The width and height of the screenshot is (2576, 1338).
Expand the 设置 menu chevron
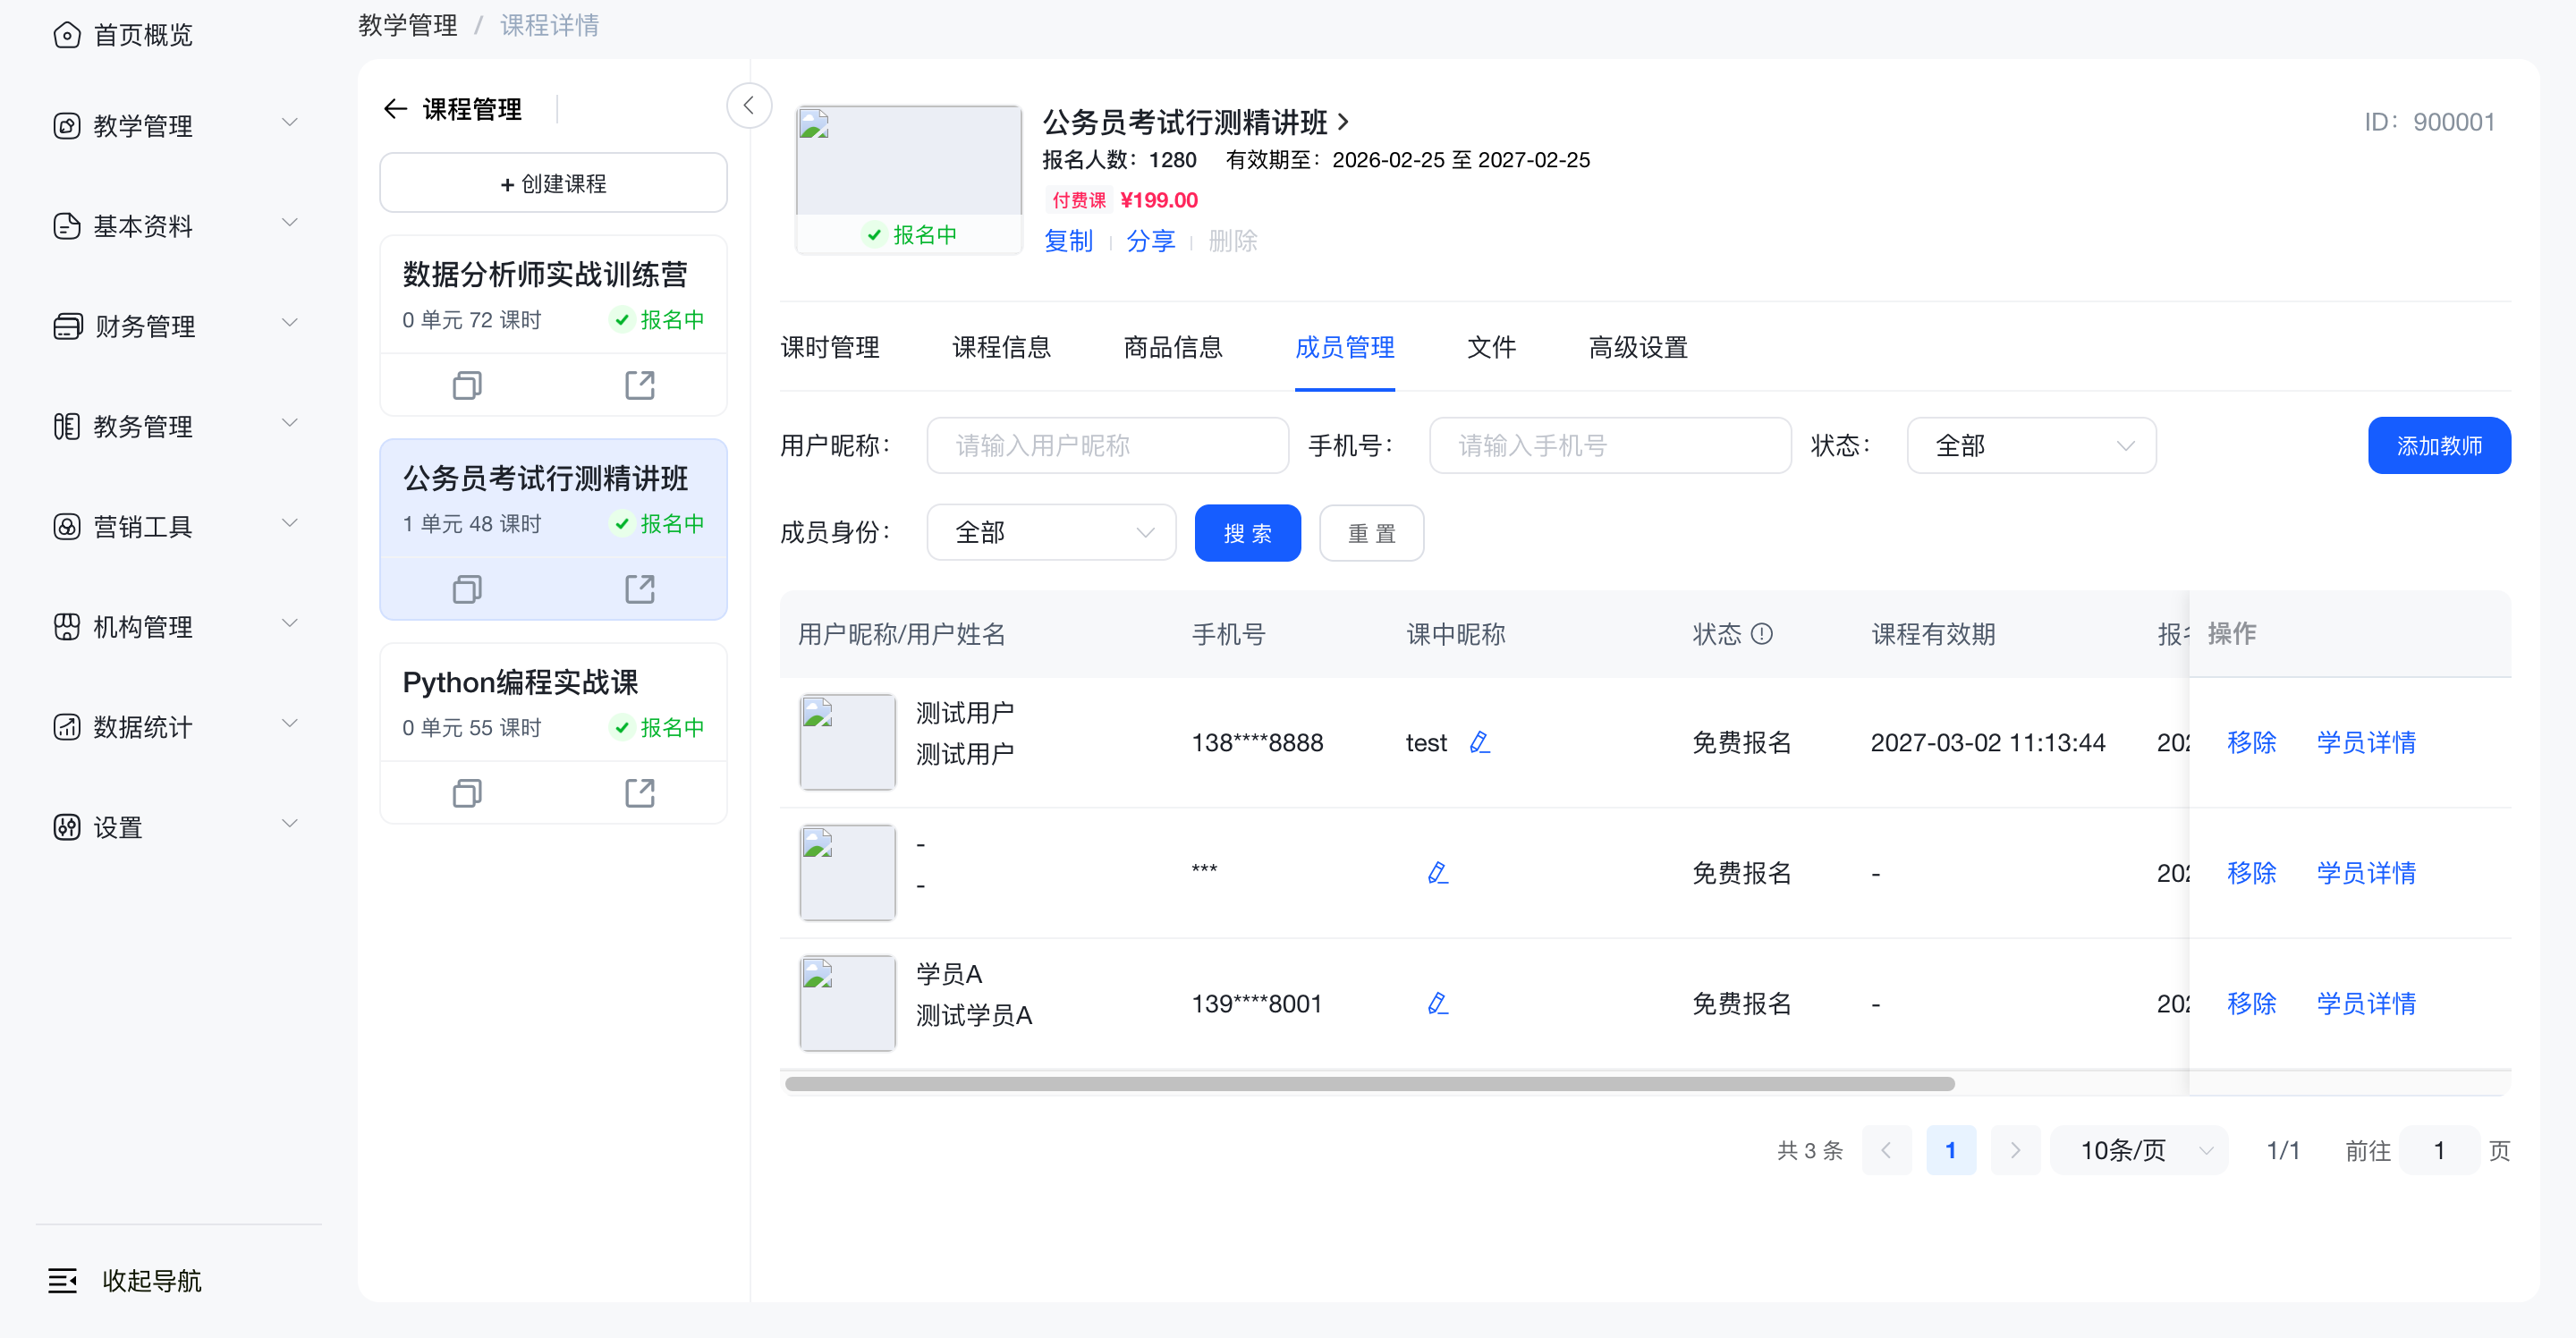pyautogui.click(x=290, y=824)
